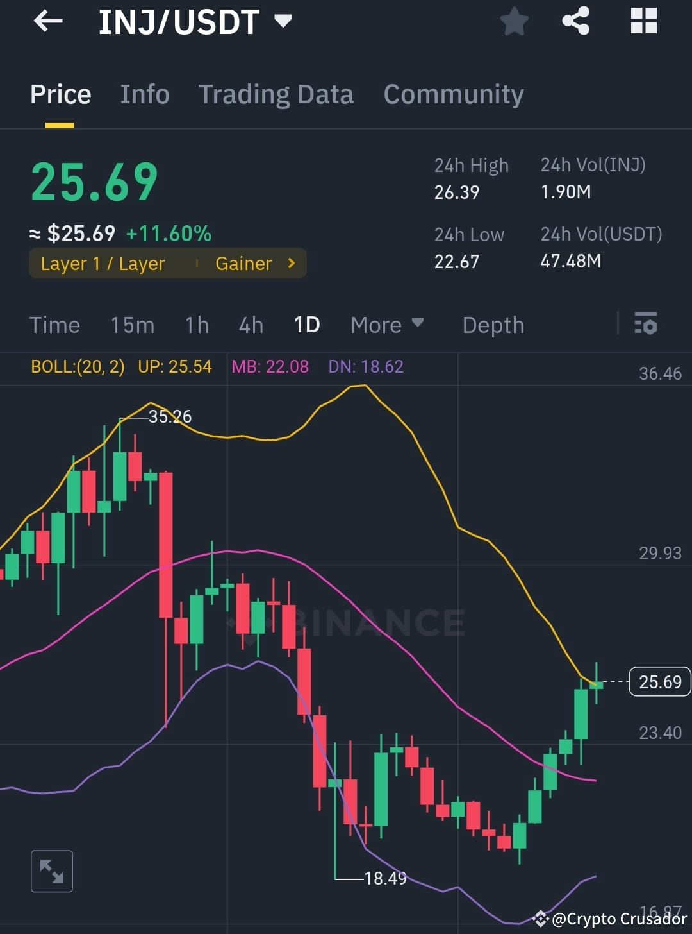Image resolution: width=692 pixels, height=934 pixels.
Task: Enable the 4h timeframe
Action: tap(251, 325)
